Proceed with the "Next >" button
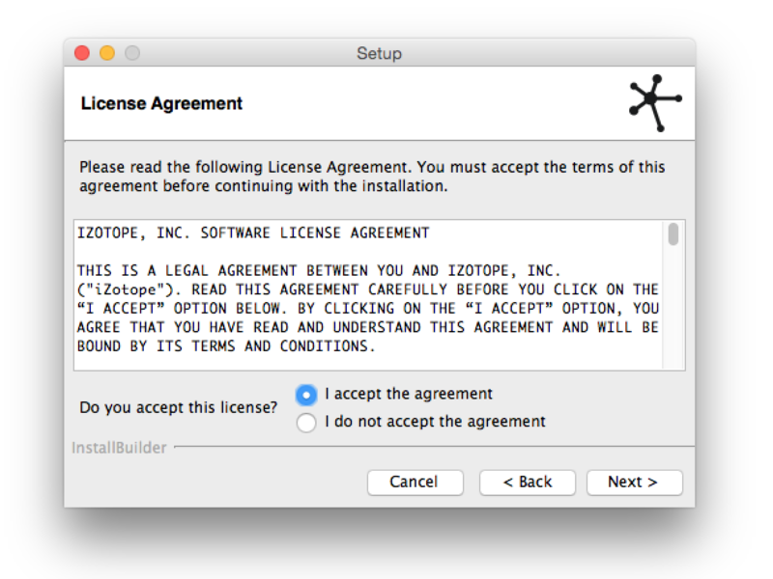773x579 pixels. 634,482
